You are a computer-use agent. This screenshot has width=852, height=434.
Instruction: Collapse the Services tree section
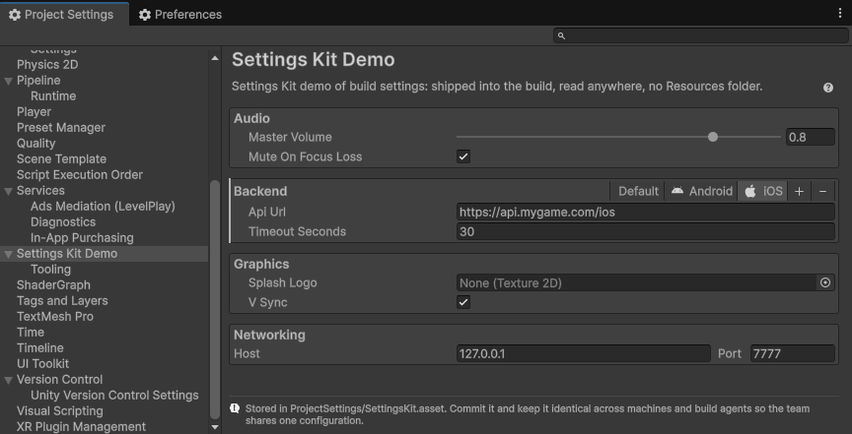tap(8, 191)
